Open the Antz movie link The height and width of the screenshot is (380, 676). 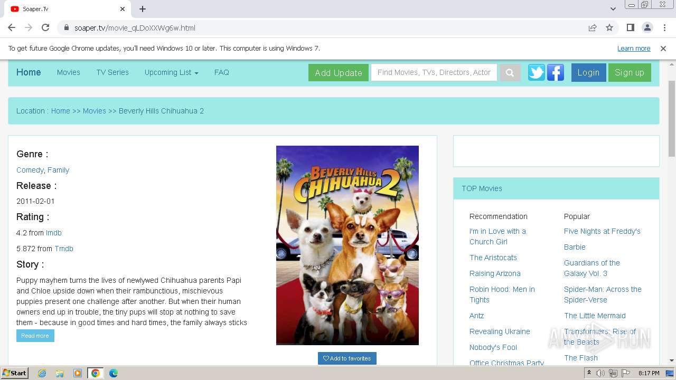pyautogui.click(x=477, y=316)
